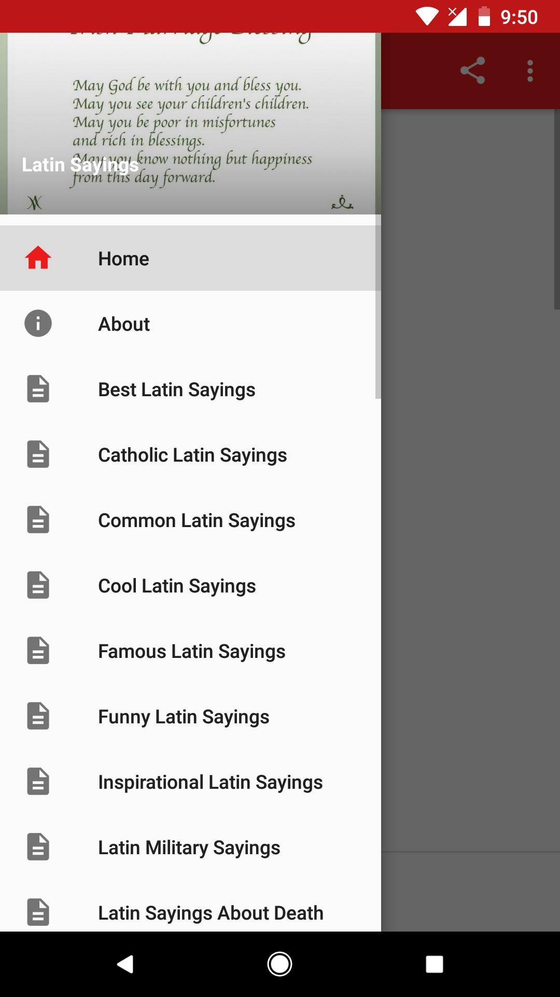560x997 pixels.
Task: Tap document icon beside Latin Sayings About Death
Action: click(38, 912)
